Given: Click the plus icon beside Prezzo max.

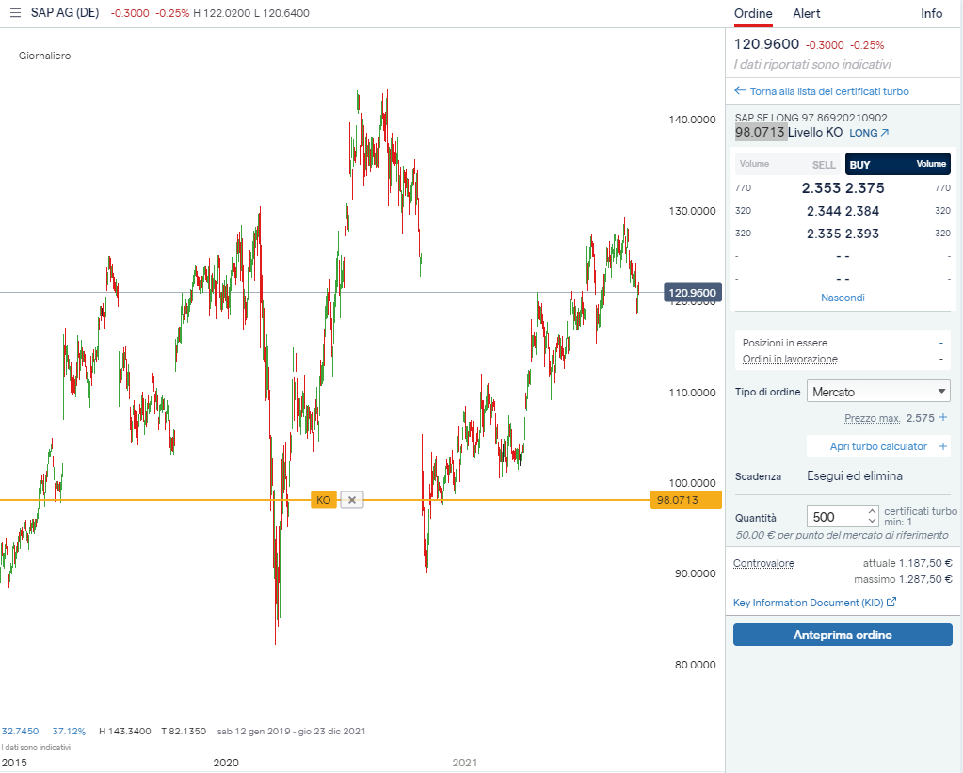Looking at the screenshot, I should [943, 417].
